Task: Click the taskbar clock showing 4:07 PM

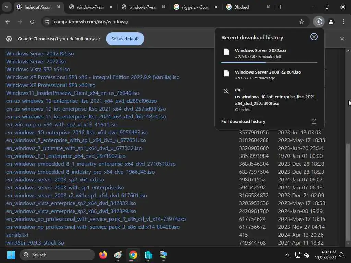Action: [325, 255]
